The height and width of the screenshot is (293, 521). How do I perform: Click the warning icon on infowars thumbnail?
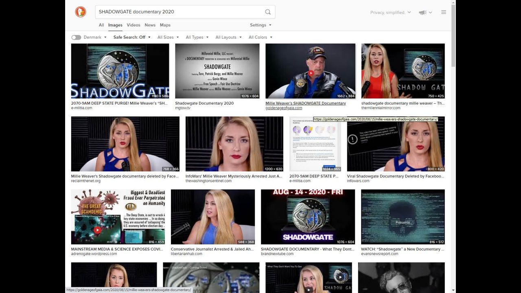tap(352, 140)
